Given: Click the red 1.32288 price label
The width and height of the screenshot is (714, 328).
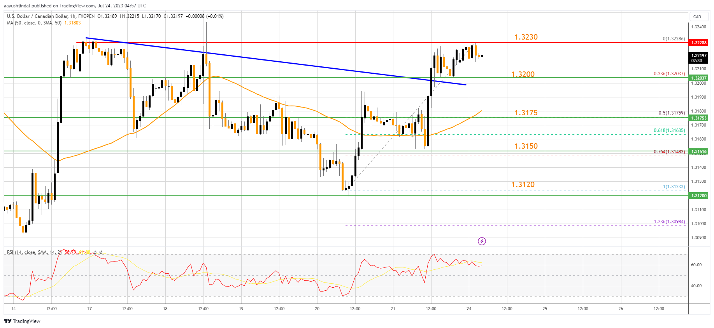Looking at the screenshot, I should [x=699, y=43].
